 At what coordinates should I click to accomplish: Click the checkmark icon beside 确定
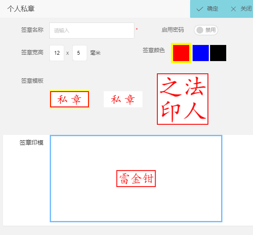pyautogui.click(x=199, y=9)
